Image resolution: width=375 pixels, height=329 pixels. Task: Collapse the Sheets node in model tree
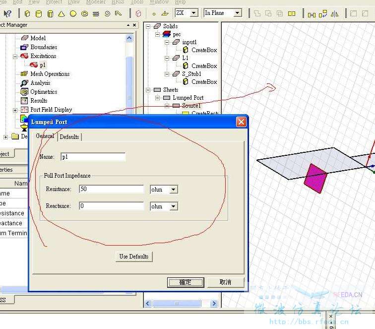click(x=148, y=90)
